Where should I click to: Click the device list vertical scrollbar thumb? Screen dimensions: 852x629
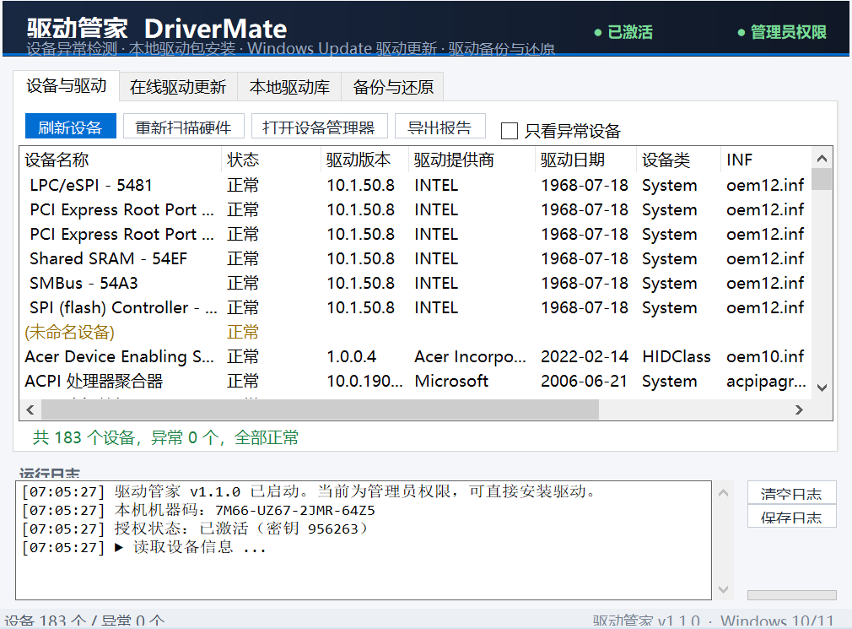point(822,179)
